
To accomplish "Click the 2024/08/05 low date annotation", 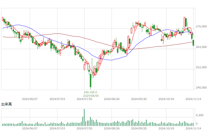I will pos(91,96).
